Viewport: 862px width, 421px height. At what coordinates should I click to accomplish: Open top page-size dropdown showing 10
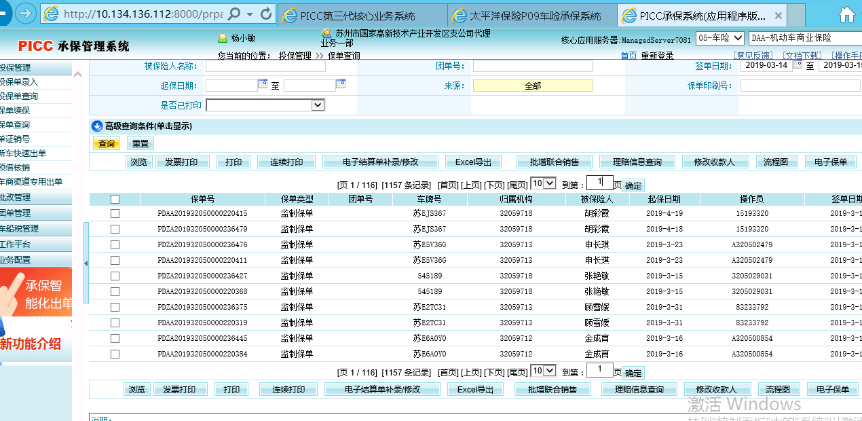coord(550,183)
